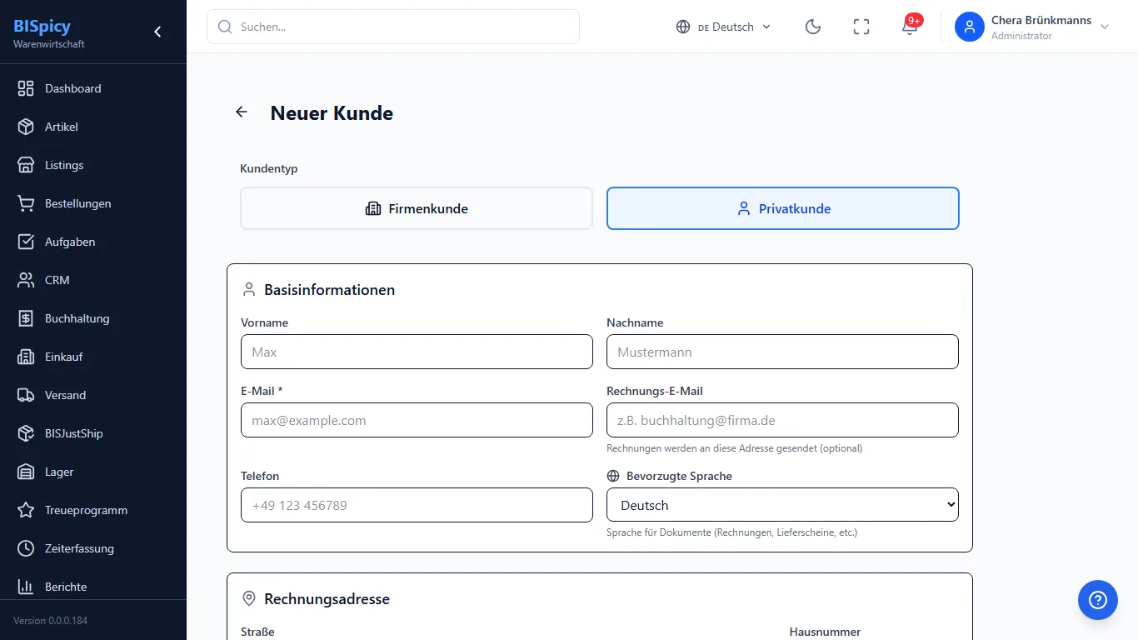Click the Rechnungs-E-Mail field

782,420
